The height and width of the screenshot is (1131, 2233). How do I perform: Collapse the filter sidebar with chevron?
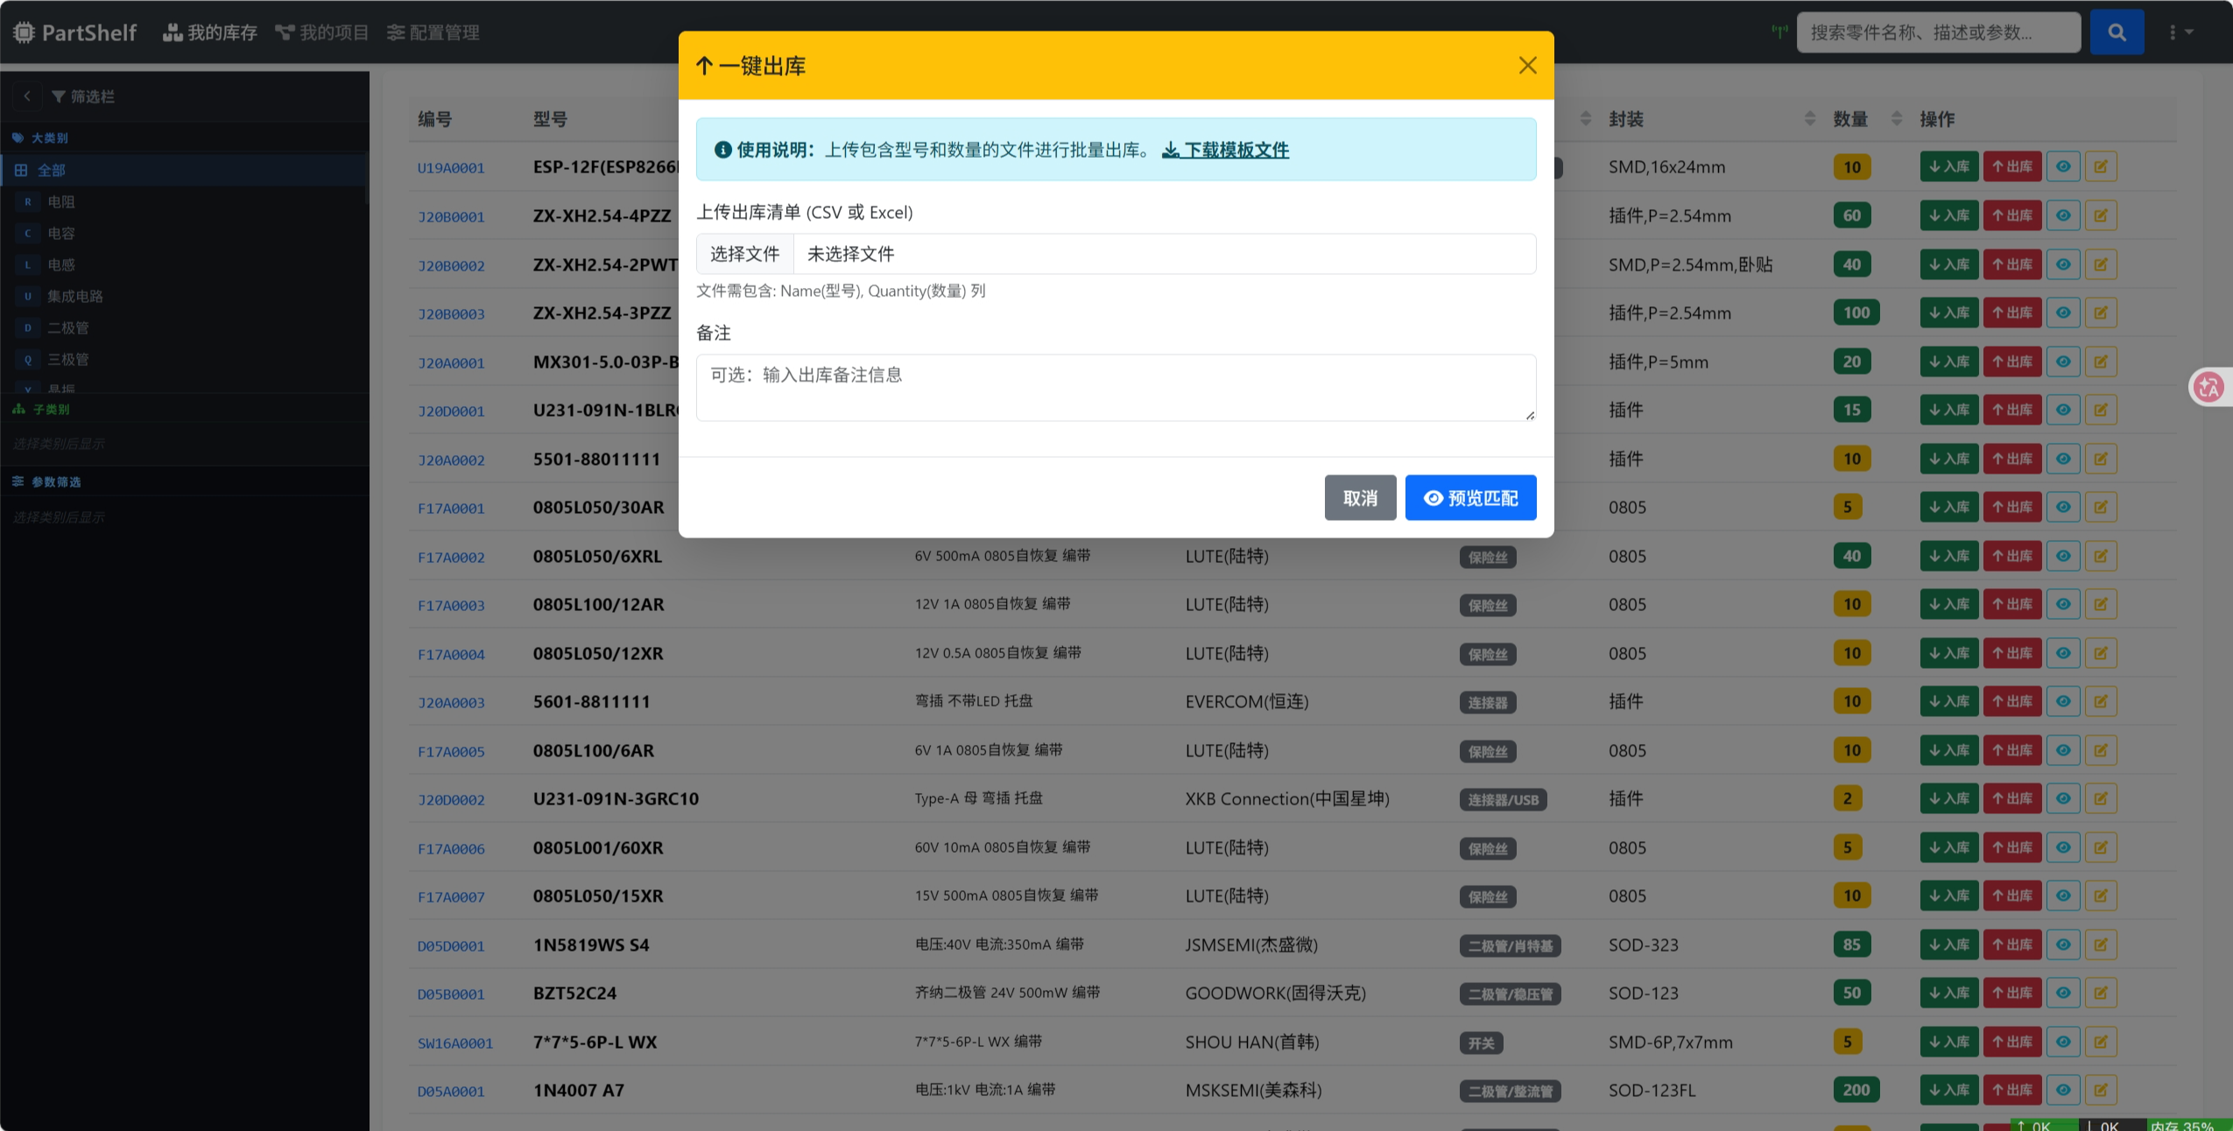(x=27, y=96)
